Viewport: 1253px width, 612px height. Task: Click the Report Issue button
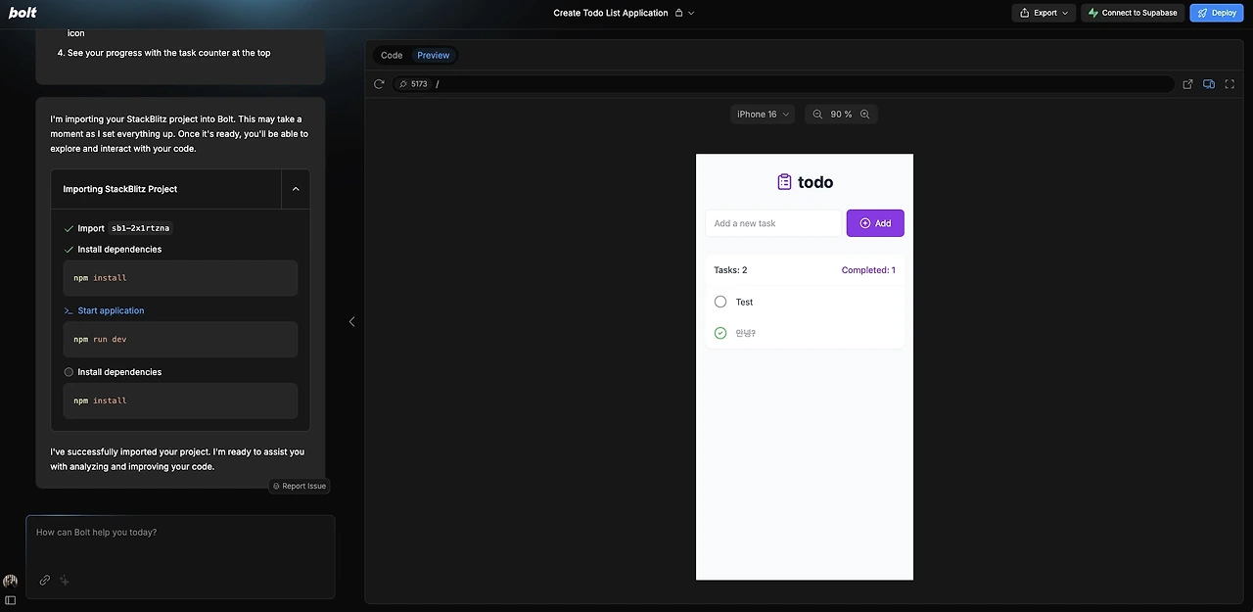pos(300,486)
